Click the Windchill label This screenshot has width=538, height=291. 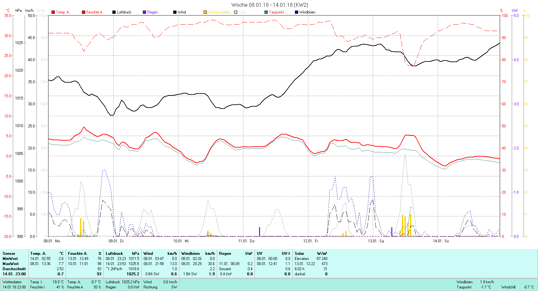[x=509, y=287]
